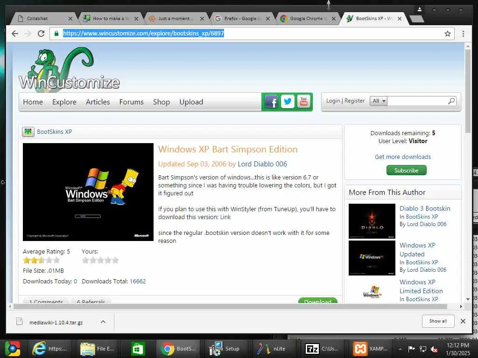Open the Diablo 3 Bootskin thumbnail
The image size is (478, 358).
pyautogui.click(x=372, y=221)
